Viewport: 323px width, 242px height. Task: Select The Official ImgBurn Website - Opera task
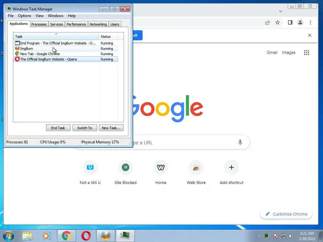coord(66,59)
